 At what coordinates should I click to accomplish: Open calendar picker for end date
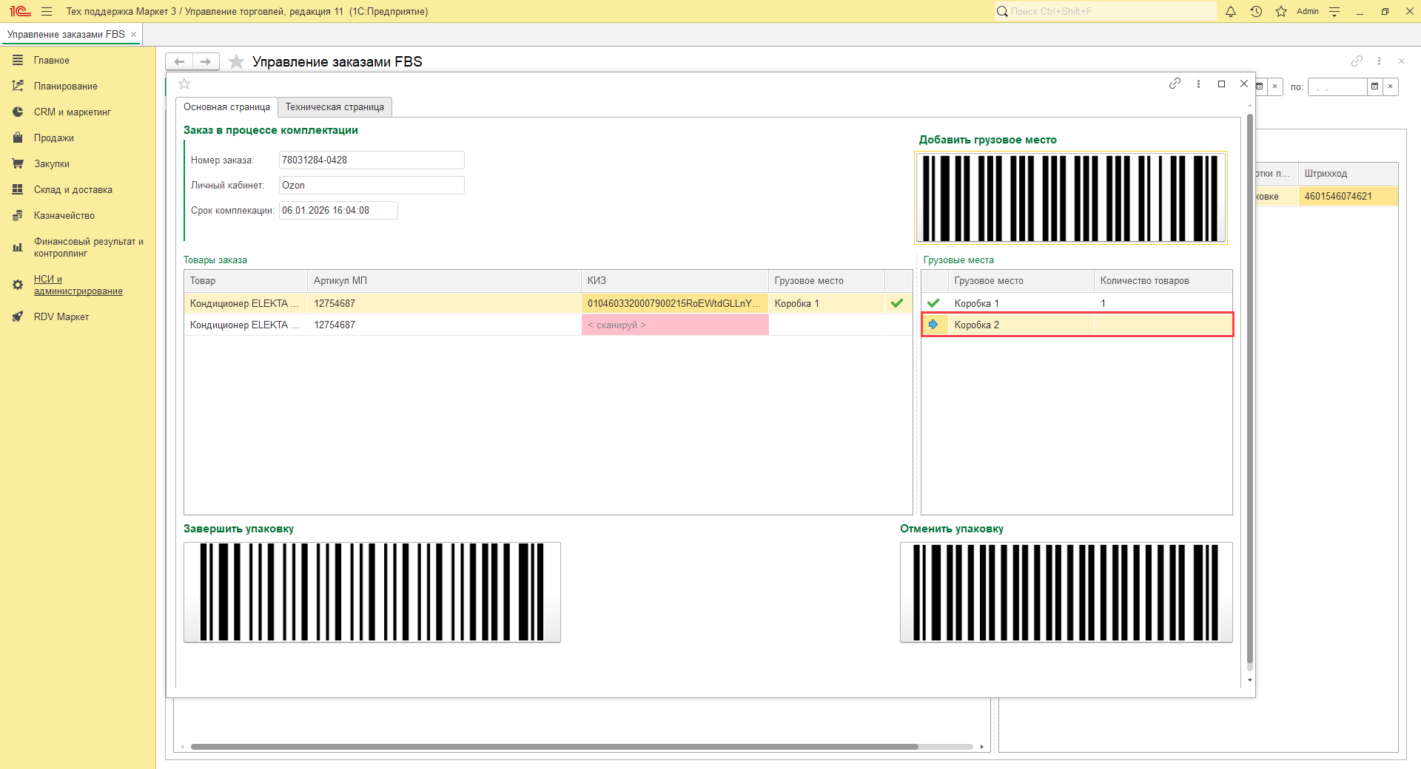(1374, 87)
